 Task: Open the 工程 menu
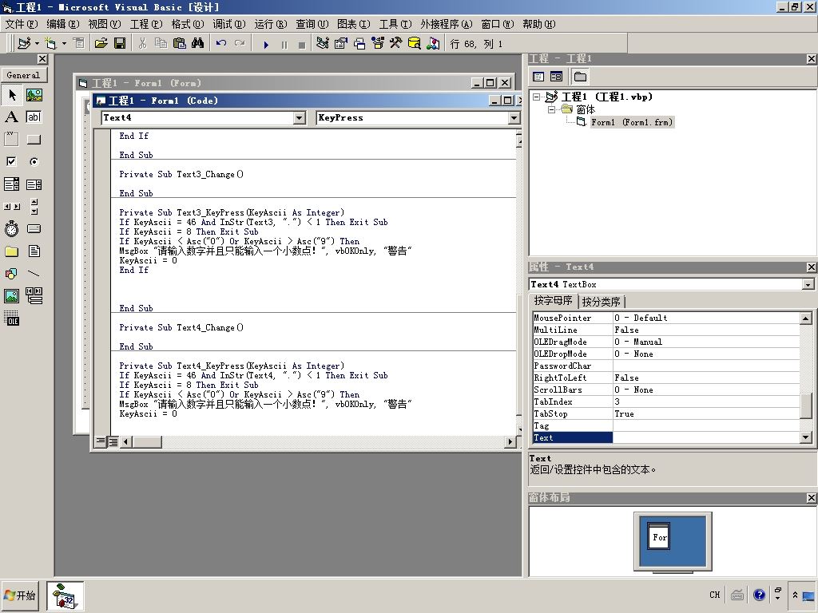(146, 24)
